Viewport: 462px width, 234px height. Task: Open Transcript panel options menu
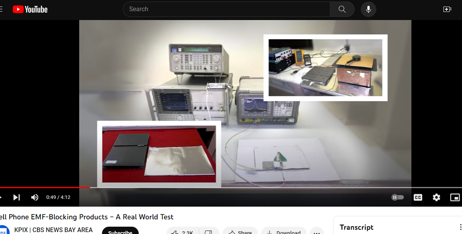pyautogui.click(x=460, y=227)
